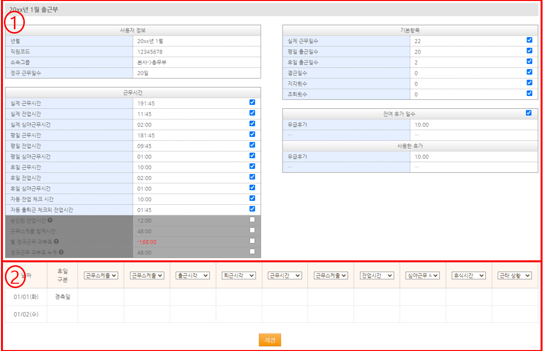Screen dimensions: 544x351
Task: Open the 근무시간 column dropdown
Action: (x=284, y=275)
